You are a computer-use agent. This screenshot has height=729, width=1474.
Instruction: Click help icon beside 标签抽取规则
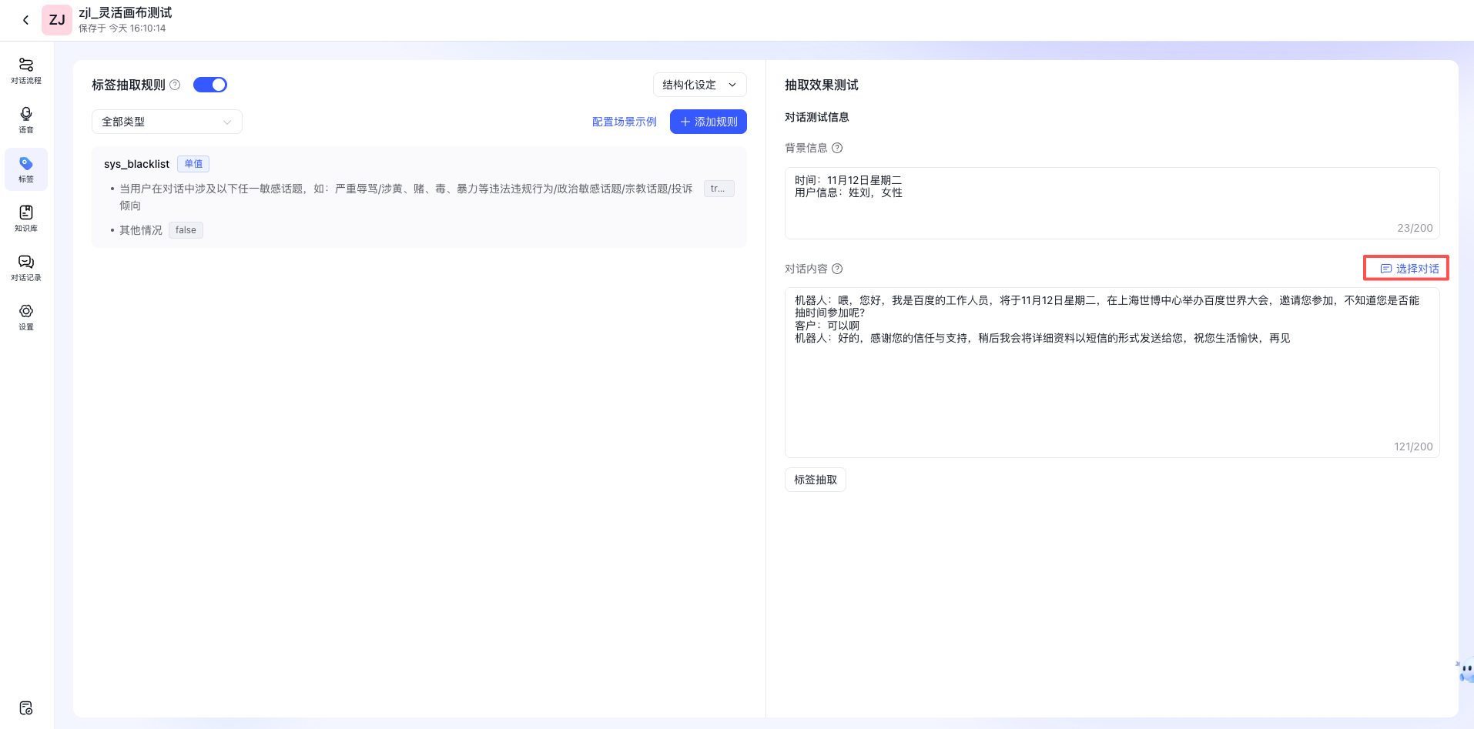[175, 85]
